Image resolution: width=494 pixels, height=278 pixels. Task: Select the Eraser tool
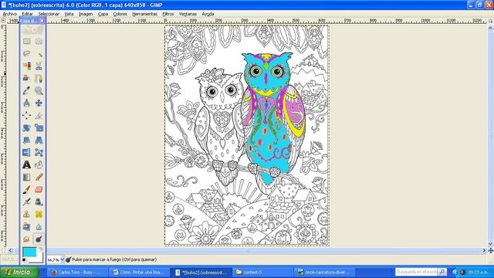(39, 189)
